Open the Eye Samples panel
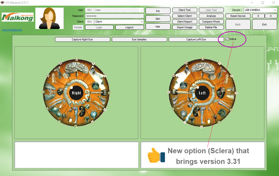The height and width of the screenshot is (176, 279). point(139,39)
